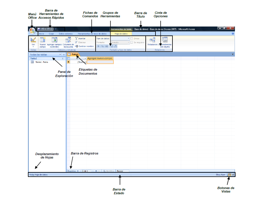Collapse the Tabla1 group in navigation pane

pos(63,59)
